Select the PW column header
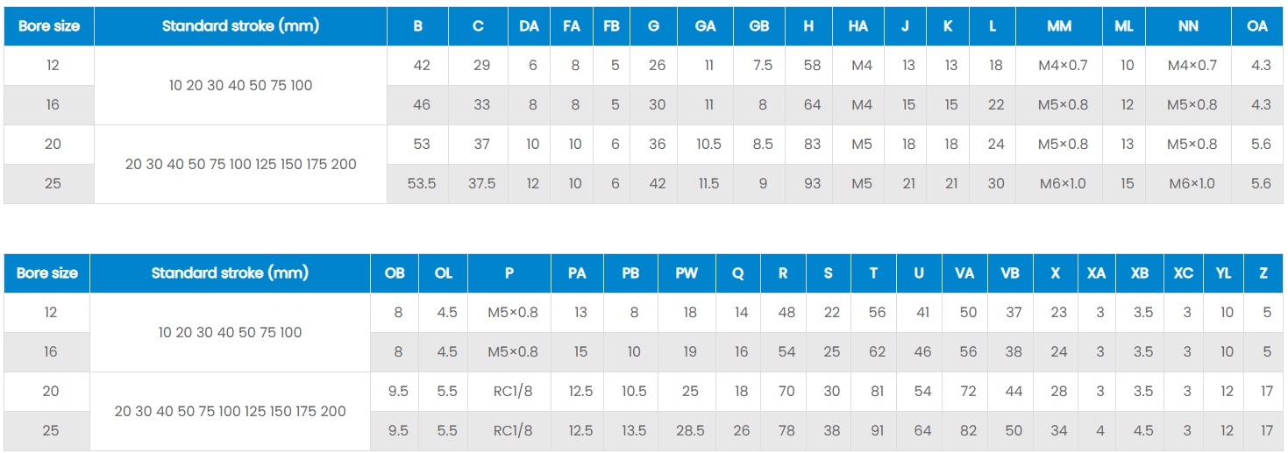This screenshot has height=453, width=1288. click(687, 273)
